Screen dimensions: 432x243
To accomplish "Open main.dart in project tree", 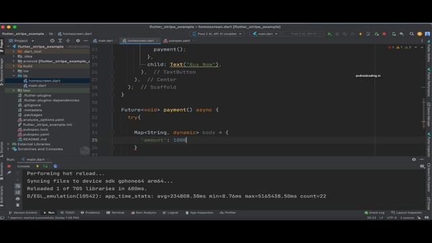I will 37,86.
